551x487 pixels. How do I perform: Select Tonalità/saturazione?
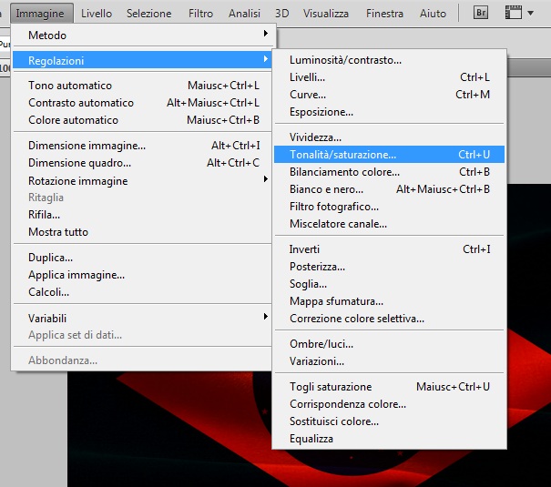389,155
